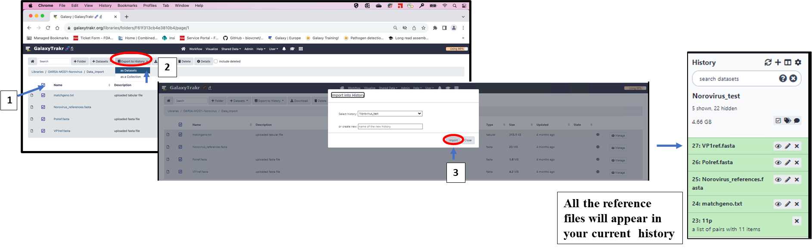Image resolution: width=812 pixels, height=248 pixels.
Task: Toggle the eye icon for 27: VP1ref.fasta
Action: (778, 146)
